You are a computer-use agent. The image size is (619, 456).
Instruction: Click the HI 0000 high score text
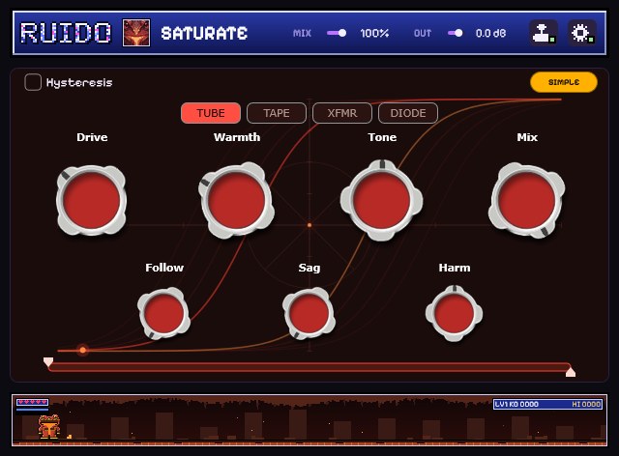(586, 405)
